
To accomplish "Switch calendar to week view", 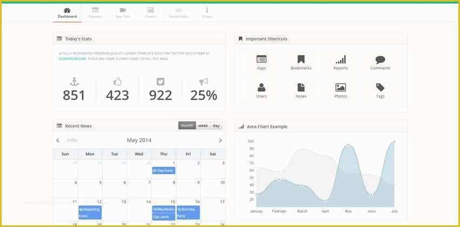I will (203, 125).
